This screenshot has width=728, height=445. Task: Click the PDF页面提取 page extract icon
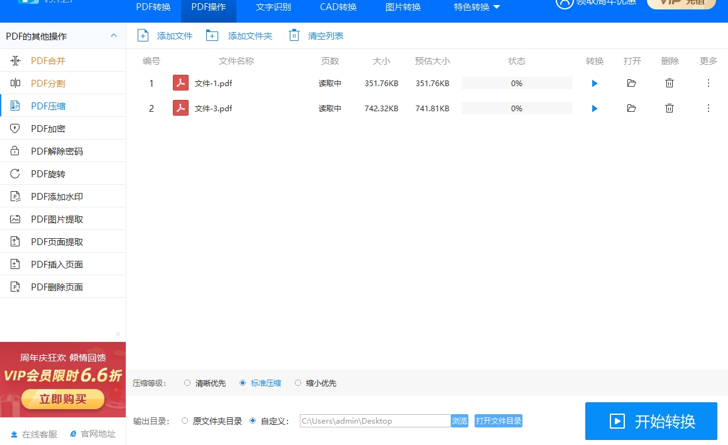click(15, 242)
